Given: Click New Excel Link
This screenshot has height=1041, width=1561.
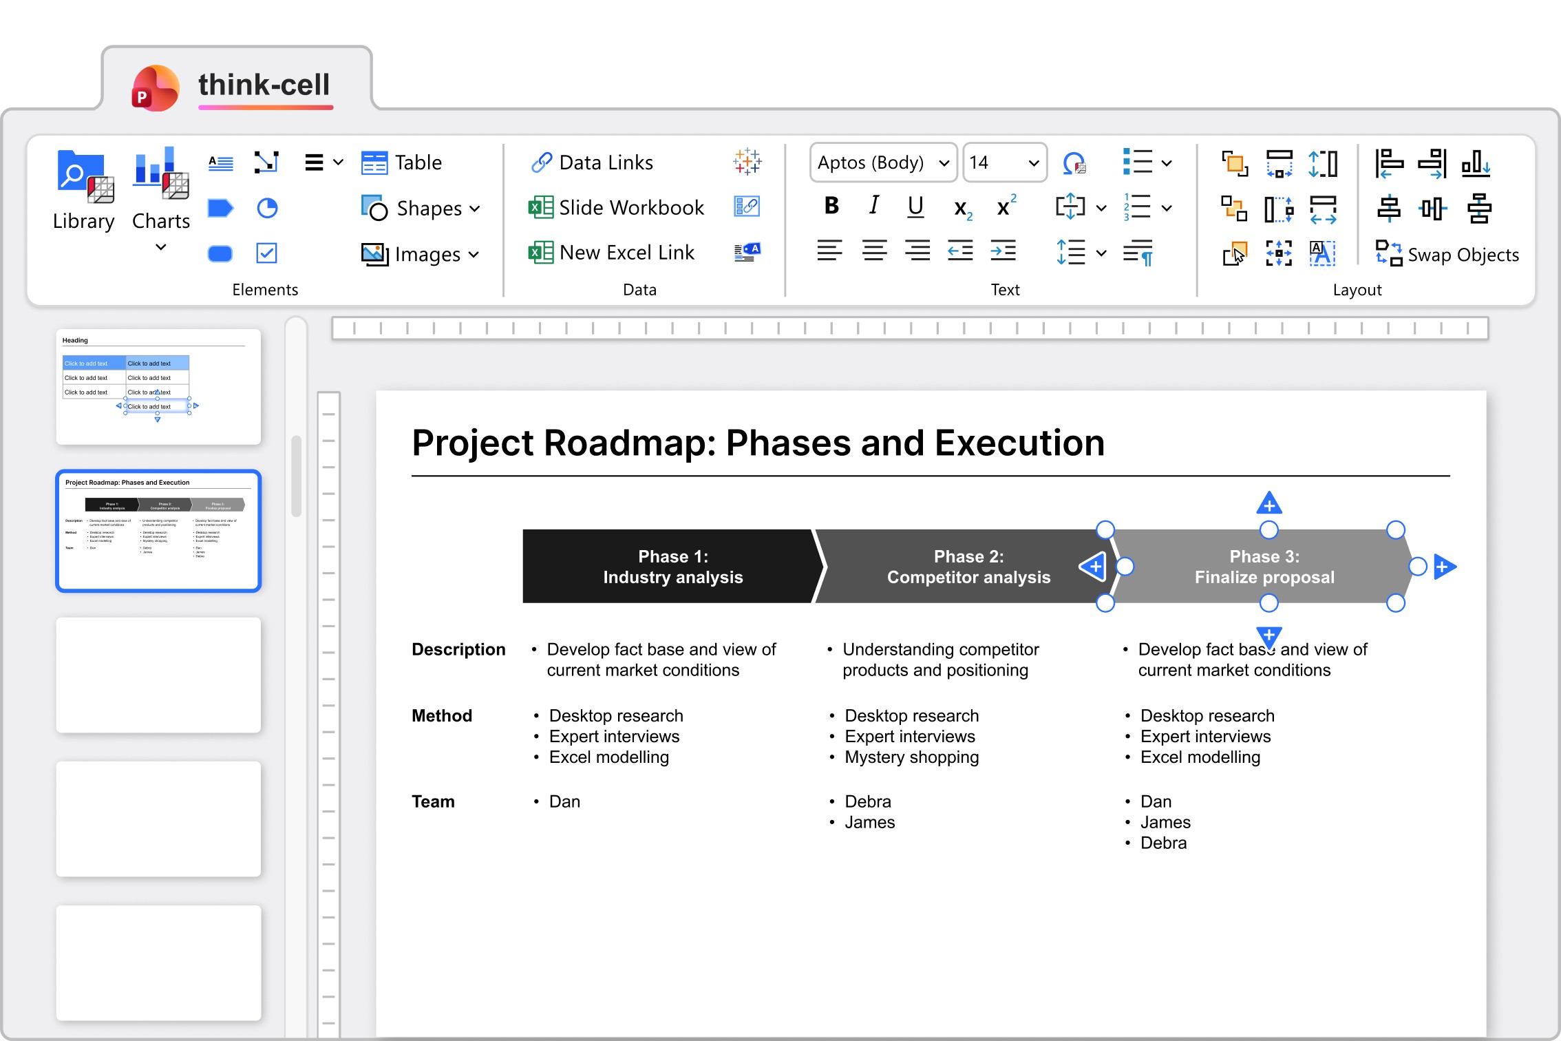Looking at the screenshot, I should tap(612, 253).
